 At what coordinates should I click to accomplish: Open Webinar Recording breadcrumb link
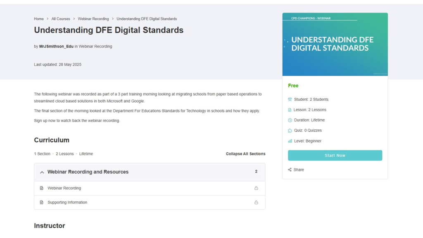coord(93,19)
